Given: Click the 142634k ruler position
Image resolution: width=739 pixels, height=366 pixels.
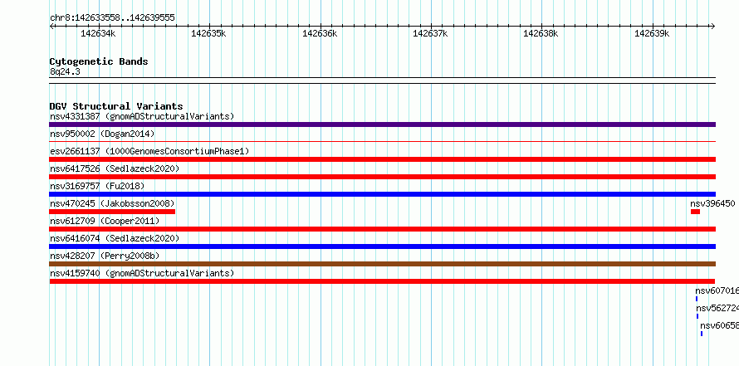Looking at the screenshot, I should coord(99,33).
